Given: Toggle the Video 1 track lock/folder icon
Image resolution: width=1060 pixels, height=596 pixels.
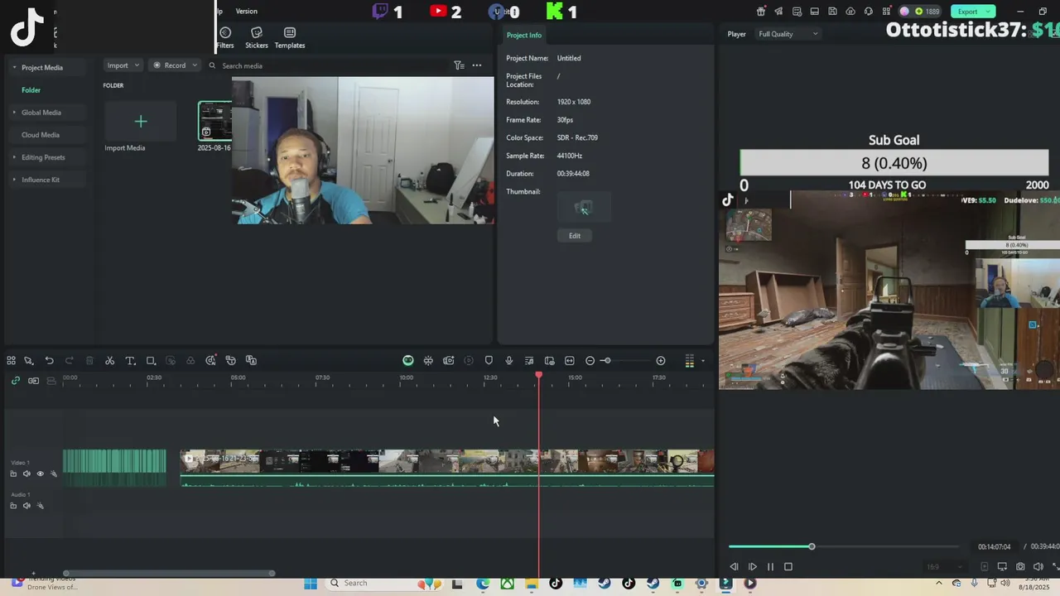Looking at the screenshot, I should tap(13, 474).
